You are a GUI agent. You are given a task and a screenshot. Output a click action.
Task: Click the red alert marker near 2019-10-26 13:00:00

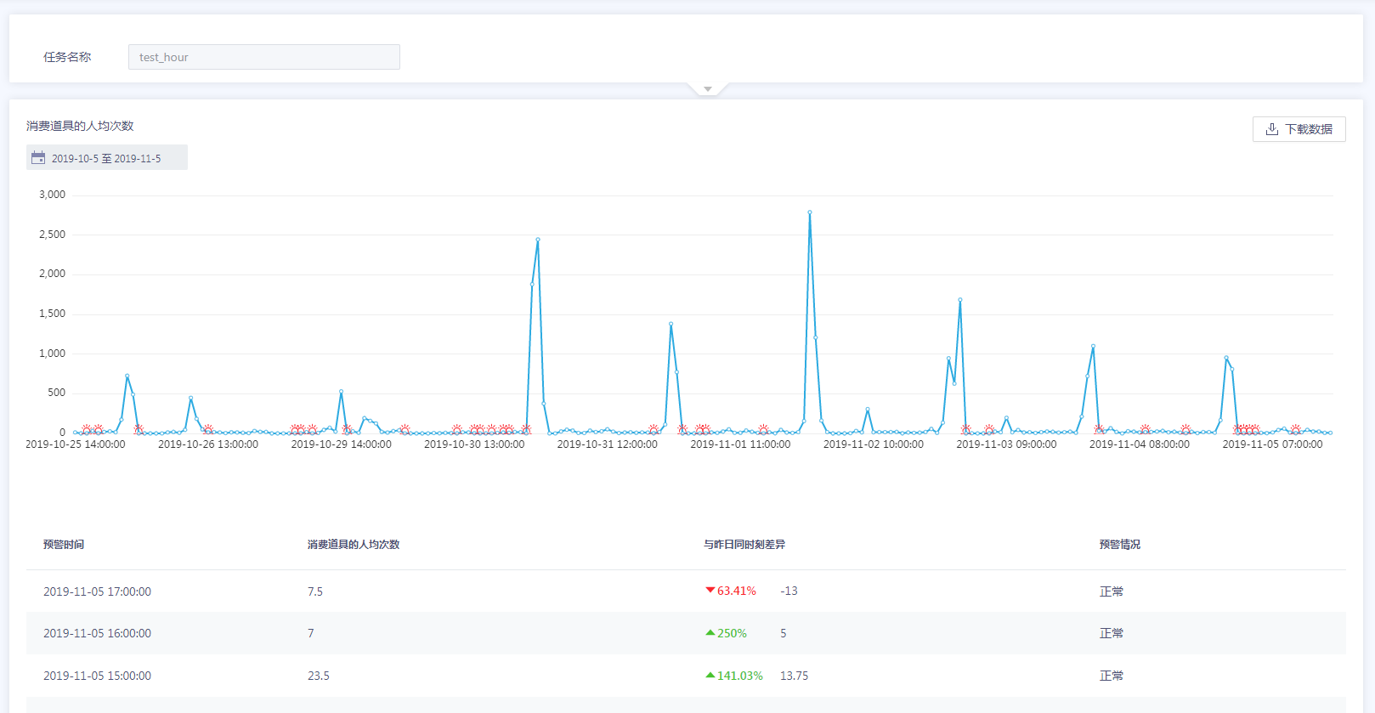pos(208,430)
